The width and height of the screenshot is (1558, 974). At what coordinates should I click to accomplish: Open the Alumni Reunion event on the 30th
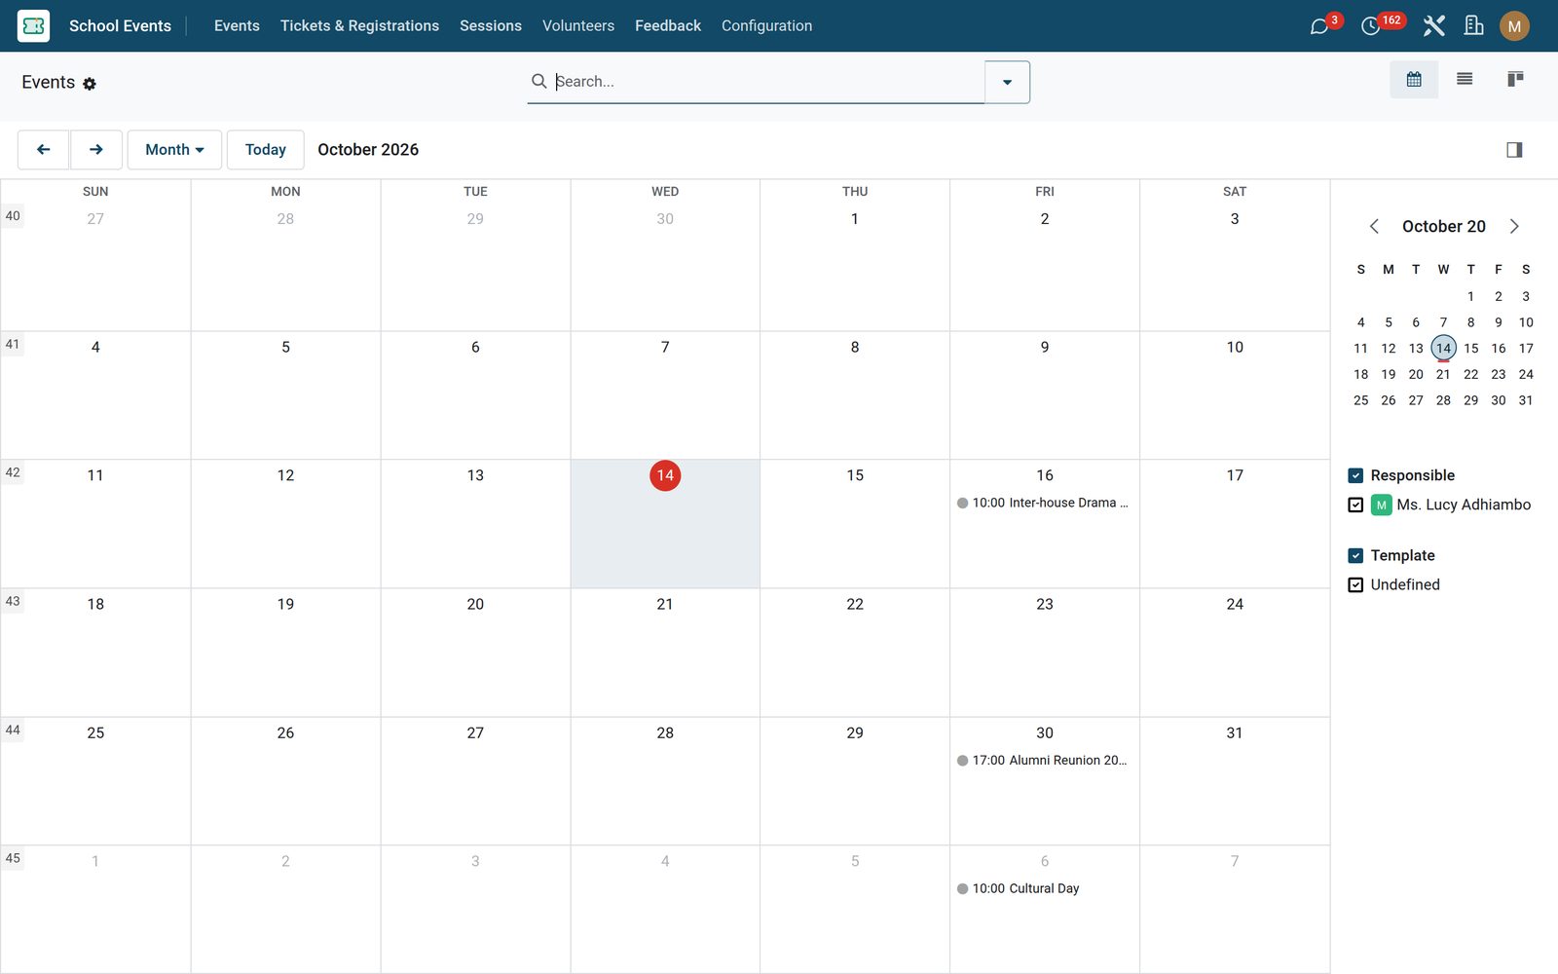coord(1044,760)
